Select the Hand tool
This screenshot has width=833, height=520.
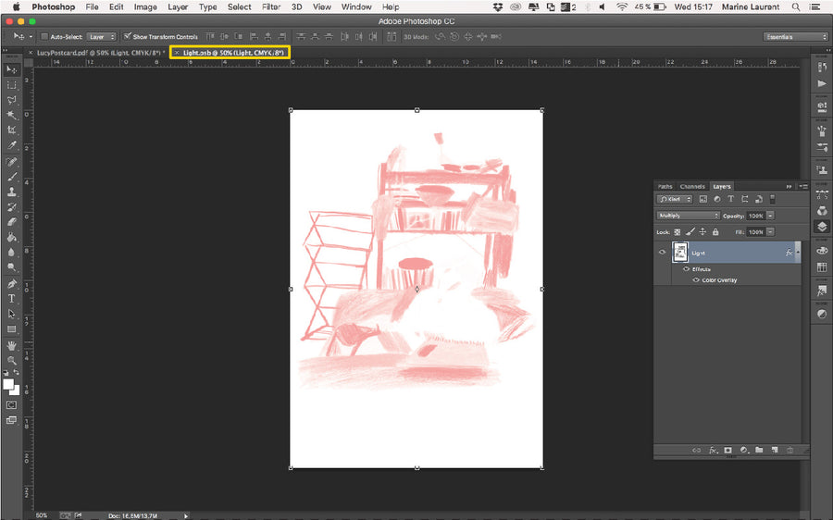[11, 346]
